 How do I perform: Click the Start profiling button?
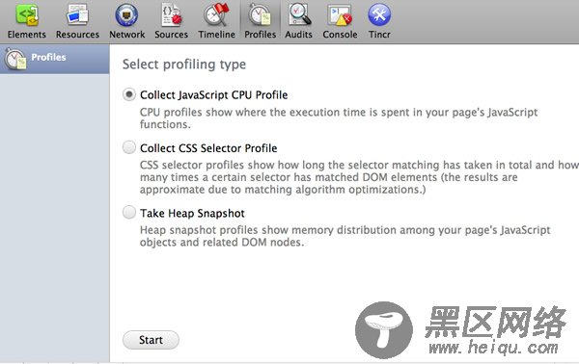pos(151,340)
